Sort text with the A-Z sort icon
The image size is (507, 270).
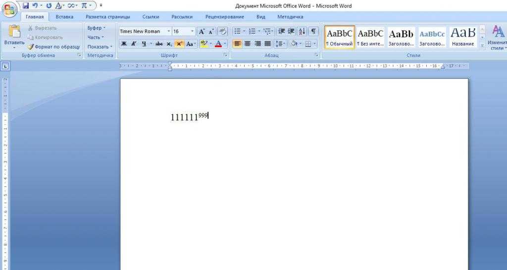coord(302,31)
